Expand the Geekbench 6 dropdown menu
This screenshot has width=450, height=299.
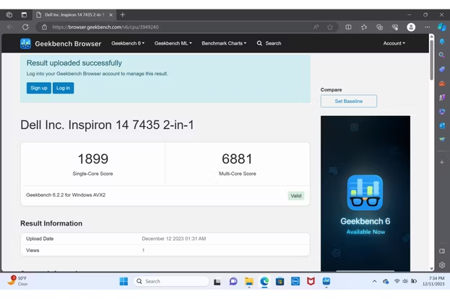[128, 43]
